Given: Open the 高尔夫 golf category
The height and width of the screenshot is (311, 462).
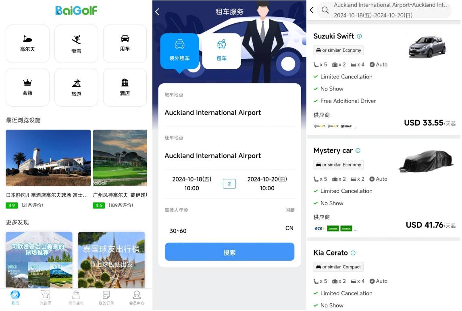Looking at the screenshot, I should click(x=27, y=43).
